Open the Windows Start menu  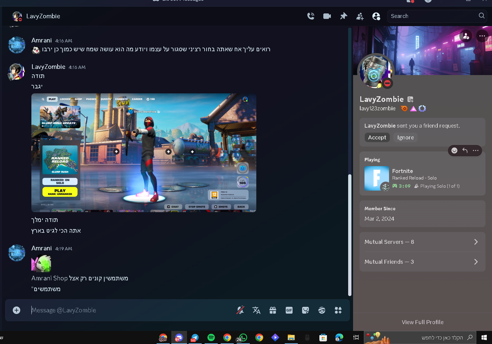coord(484,337)
